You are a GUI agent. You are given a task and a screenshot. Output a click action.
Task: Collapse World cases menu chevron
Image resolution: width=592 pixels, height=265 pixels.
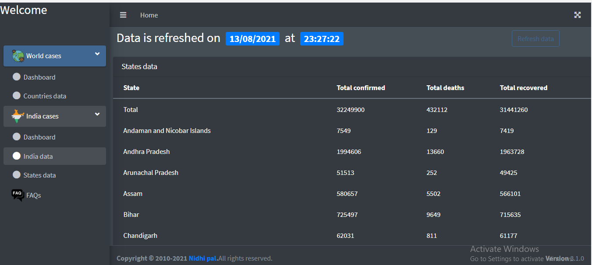97,54
